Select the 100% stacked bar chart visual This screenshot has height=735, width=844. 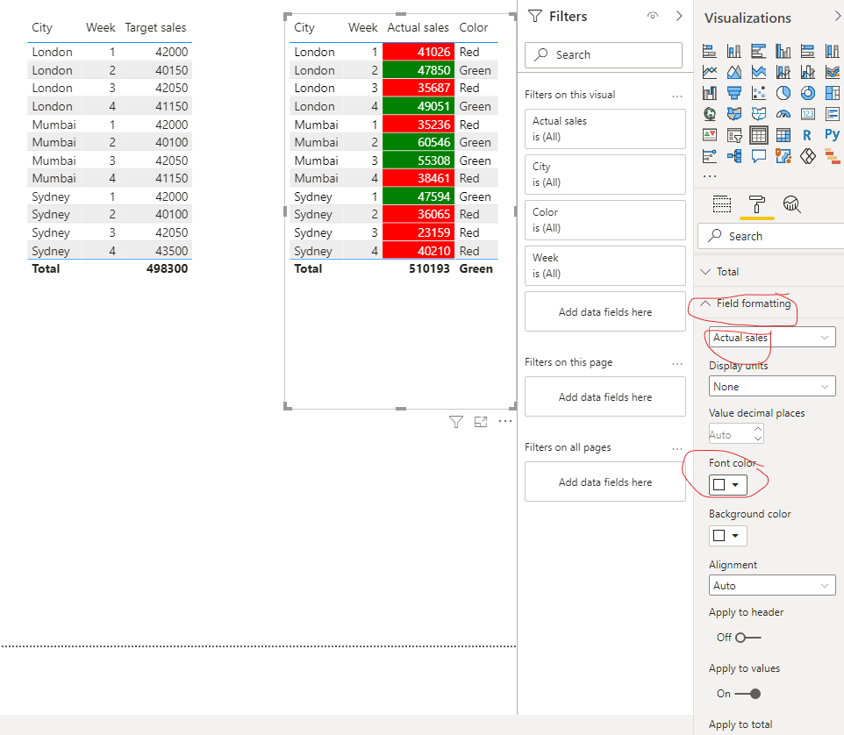tap(807, 51)
